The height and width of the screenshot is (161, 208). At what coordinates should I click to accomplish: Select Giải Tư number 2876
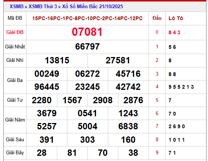[133, 100]
